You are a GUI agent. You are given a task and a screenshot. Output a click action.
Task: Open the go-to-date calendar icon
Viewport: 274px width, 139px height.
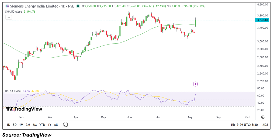(x=65, y=125)
